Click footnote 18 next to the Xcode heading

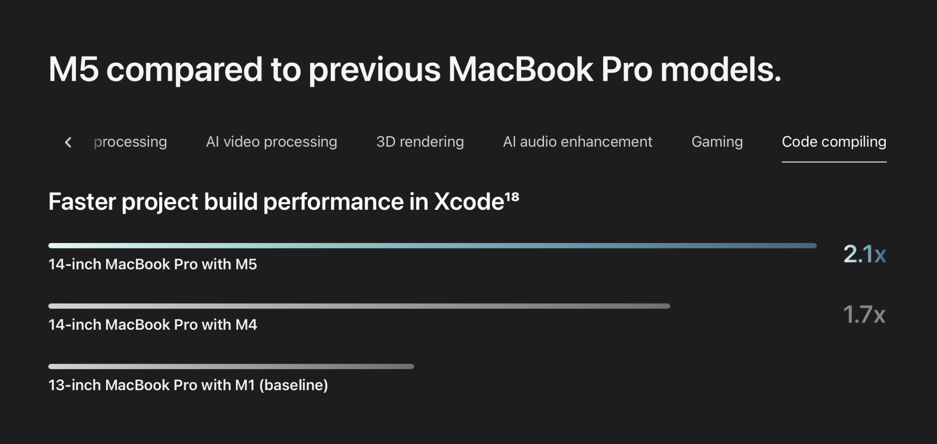click(x=513, y=194)
